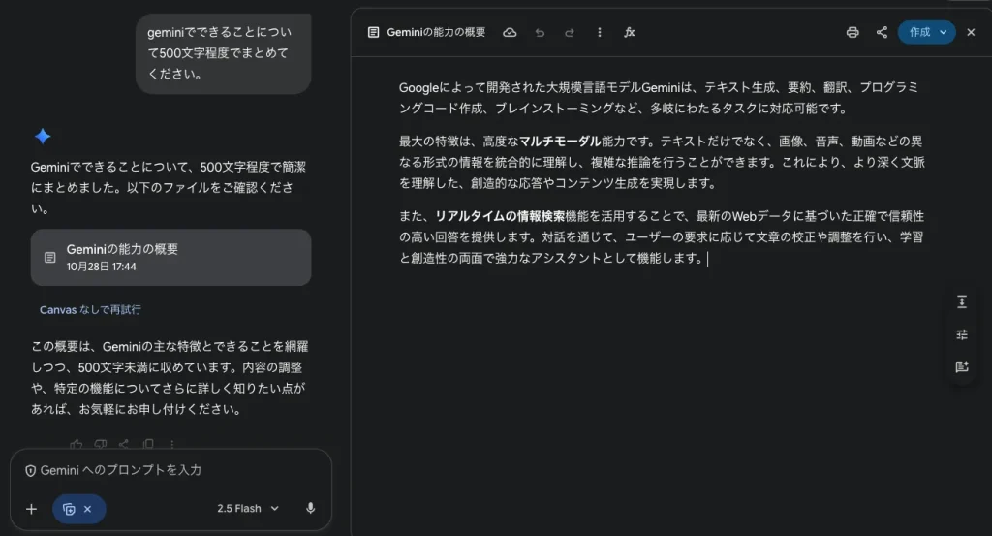Click the document icon beside the canvas title
This screenshot has height=536, width=992.
coord(373,32)
